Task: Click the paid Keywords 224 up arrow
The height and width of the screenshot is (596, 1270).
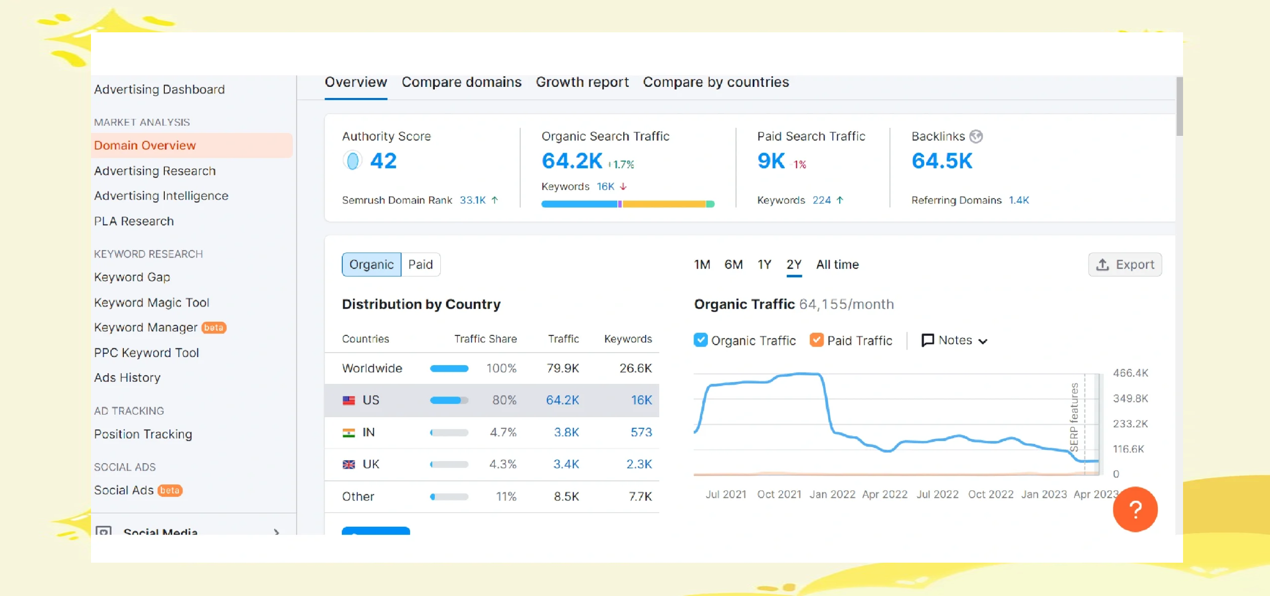Action: pos(840,200)
